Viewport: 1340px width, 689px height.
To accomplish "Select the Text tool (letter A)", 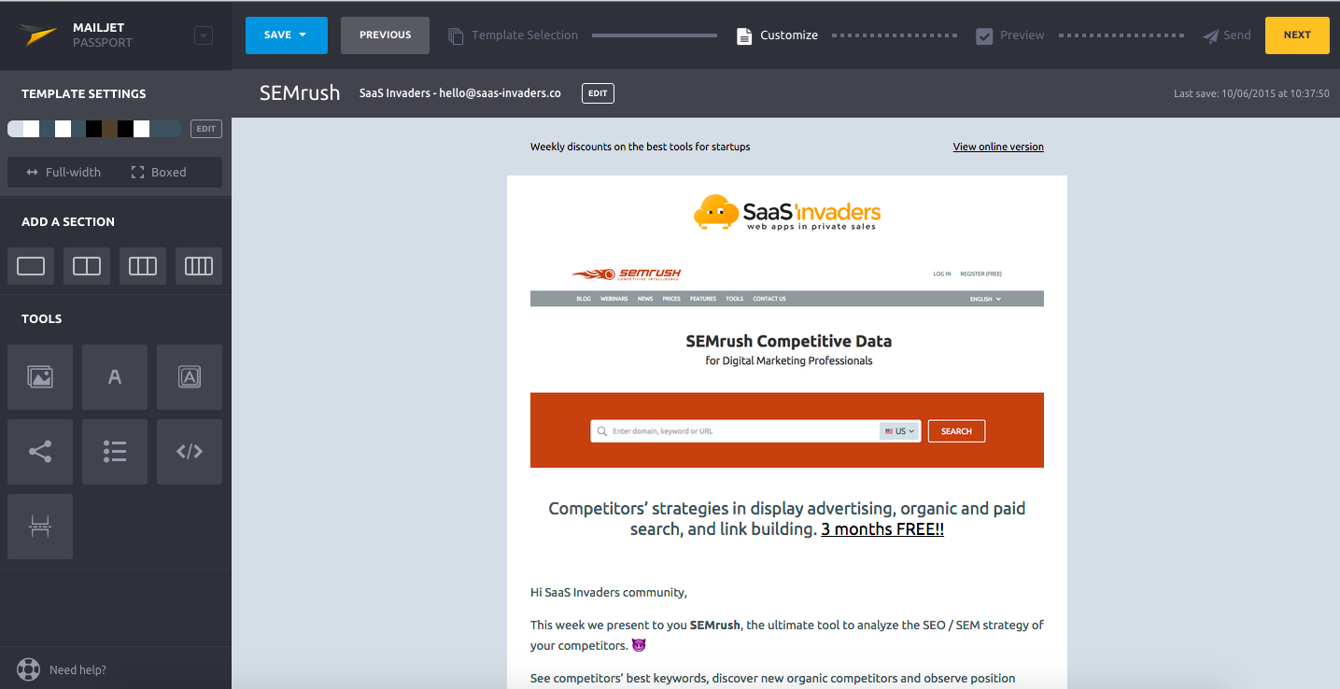I will pos(115,377).
